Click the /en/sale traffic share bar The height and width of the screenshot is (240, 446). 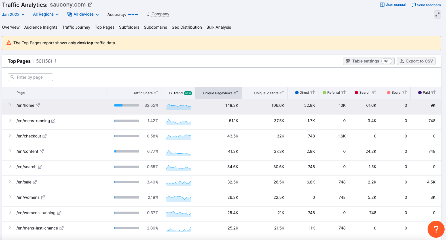click(x=127, y=182)
